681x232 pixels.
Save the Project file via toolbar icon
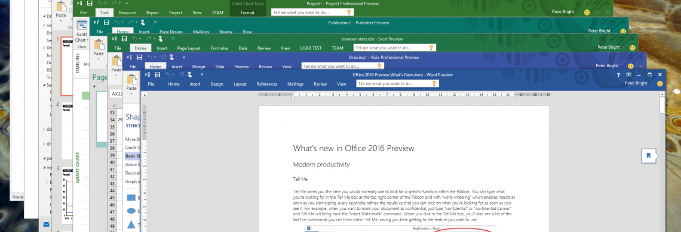click(89, 4)
